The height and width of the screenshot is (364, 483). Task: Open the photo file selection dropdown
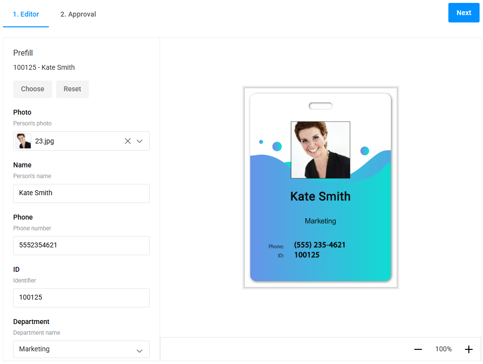140,141
